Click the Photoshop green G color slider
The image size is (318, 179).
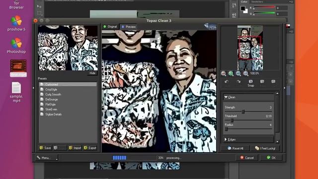(x=264, y=13)
